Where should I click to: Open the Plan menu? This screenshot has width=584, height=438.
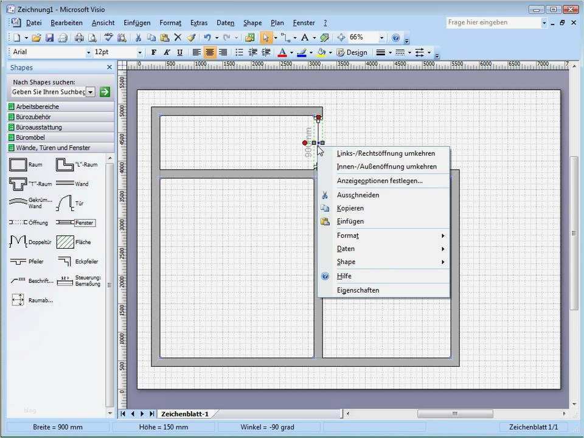(x=277, y=23)
